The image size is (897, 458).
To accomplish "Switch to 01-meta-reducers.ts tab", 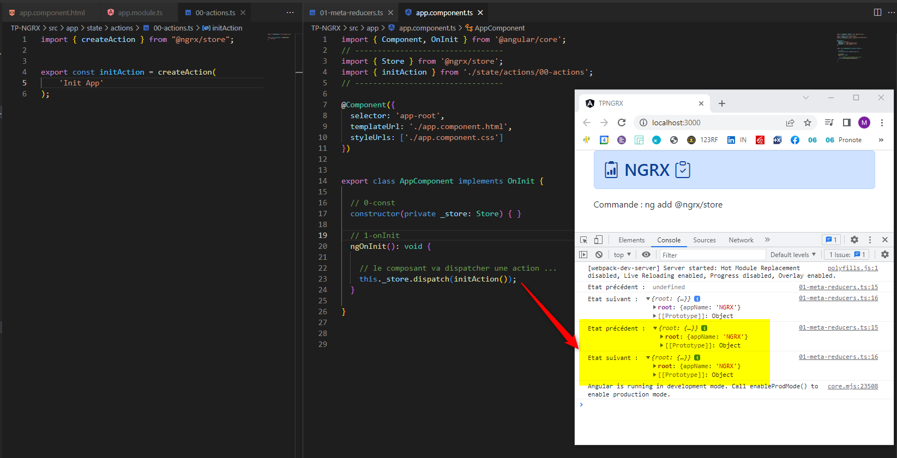I will pyautogui.click(x=351, y=13).
